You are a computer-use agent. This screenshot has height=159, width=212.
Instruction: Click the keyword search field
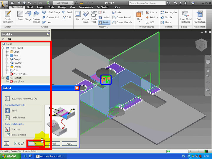tap(147, 3)
